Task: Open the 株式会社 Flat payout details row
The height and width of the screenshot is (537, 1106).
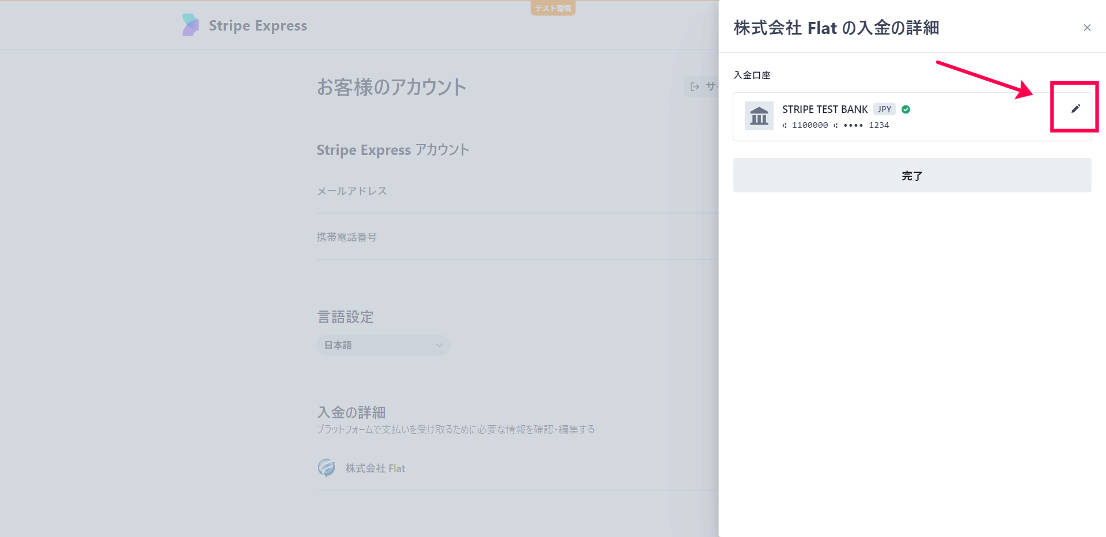Action: click(x=517, y=468)
